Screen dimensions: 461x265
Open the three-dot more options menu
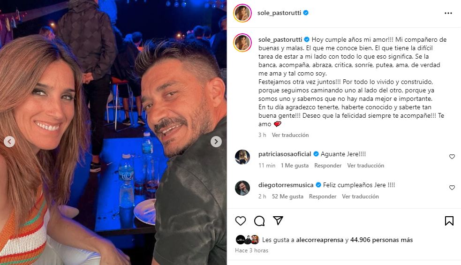coord(448,13)
